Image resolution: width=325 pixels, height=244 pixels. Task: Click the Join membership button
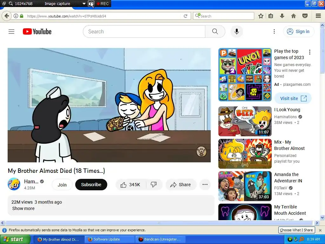(62, 185)
